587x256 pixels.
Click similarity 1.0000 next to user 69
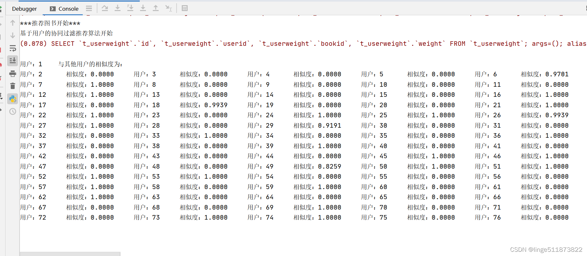(x=330, y=207)
